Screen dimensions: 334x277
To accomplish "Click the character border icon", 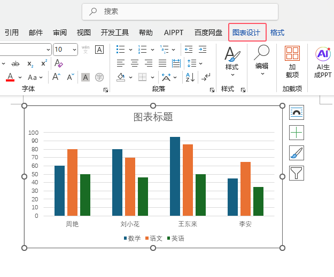I will coord(99,50).
